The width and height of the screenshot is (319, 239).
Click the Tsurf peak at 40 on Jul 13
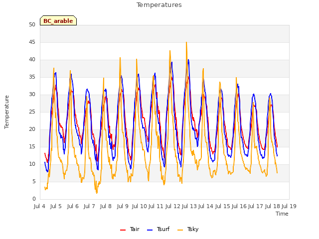pos(188,60)
